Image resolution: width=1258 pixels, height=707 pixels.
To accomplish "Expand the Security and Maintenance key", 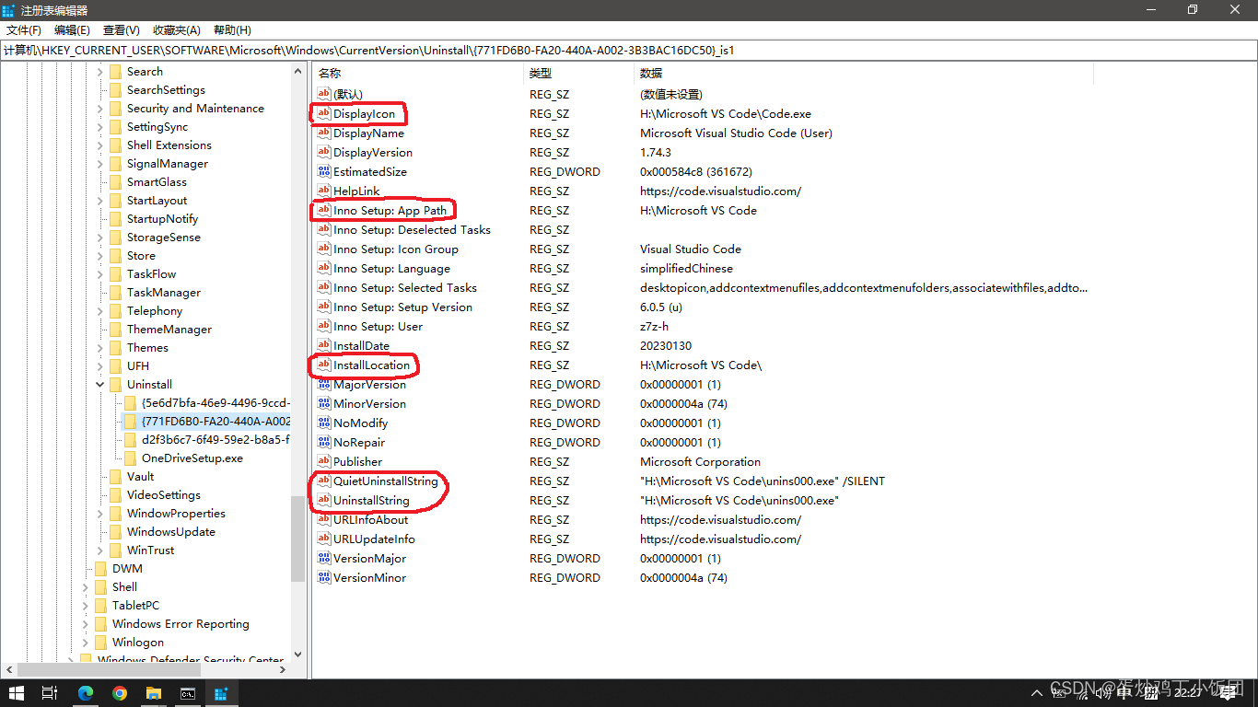I will coord(100,108).
